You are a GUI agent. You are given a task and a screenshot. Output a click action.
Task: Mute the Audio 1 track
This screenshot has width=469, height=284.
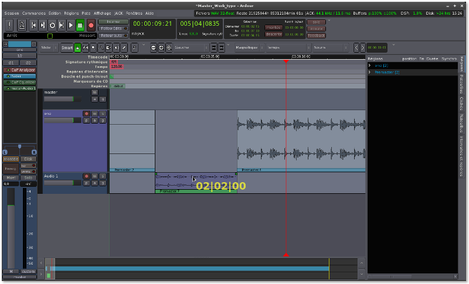pyautogui.click(x=94, y=176)
